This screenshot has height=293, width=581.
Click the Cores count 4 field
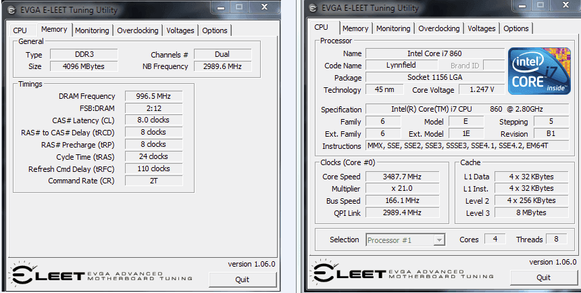coord(495,239)
